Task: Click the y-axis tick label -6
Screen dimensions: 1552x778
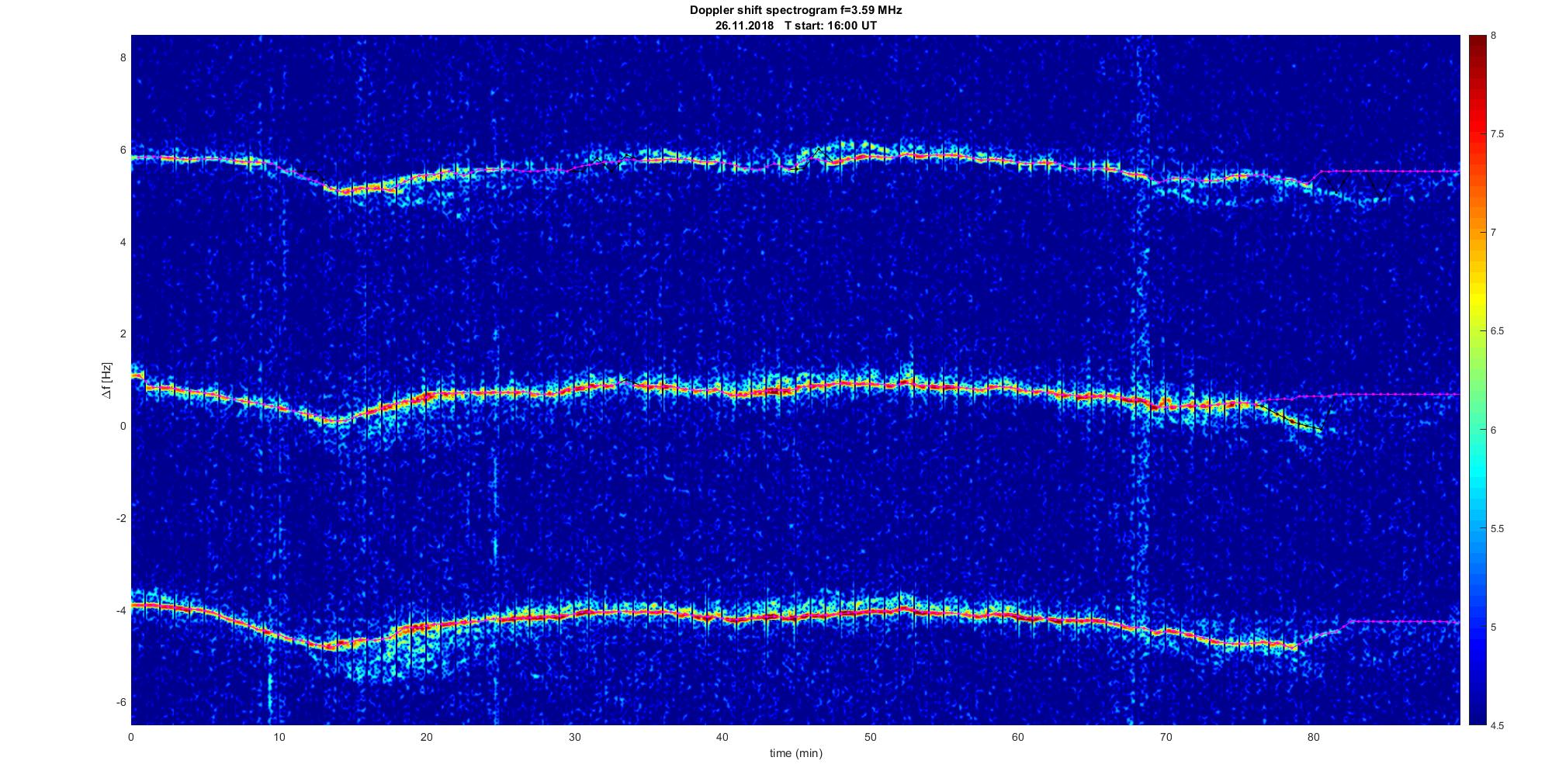Action: point(121,702)
